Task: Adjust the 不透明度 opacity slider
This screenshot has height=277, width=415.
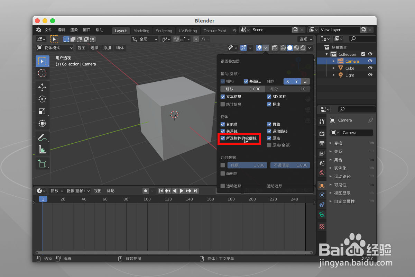Action: [x=290, y=165]
